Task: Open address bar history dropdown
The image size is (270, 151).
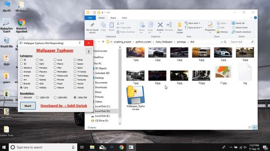Action: click(221, 42)
